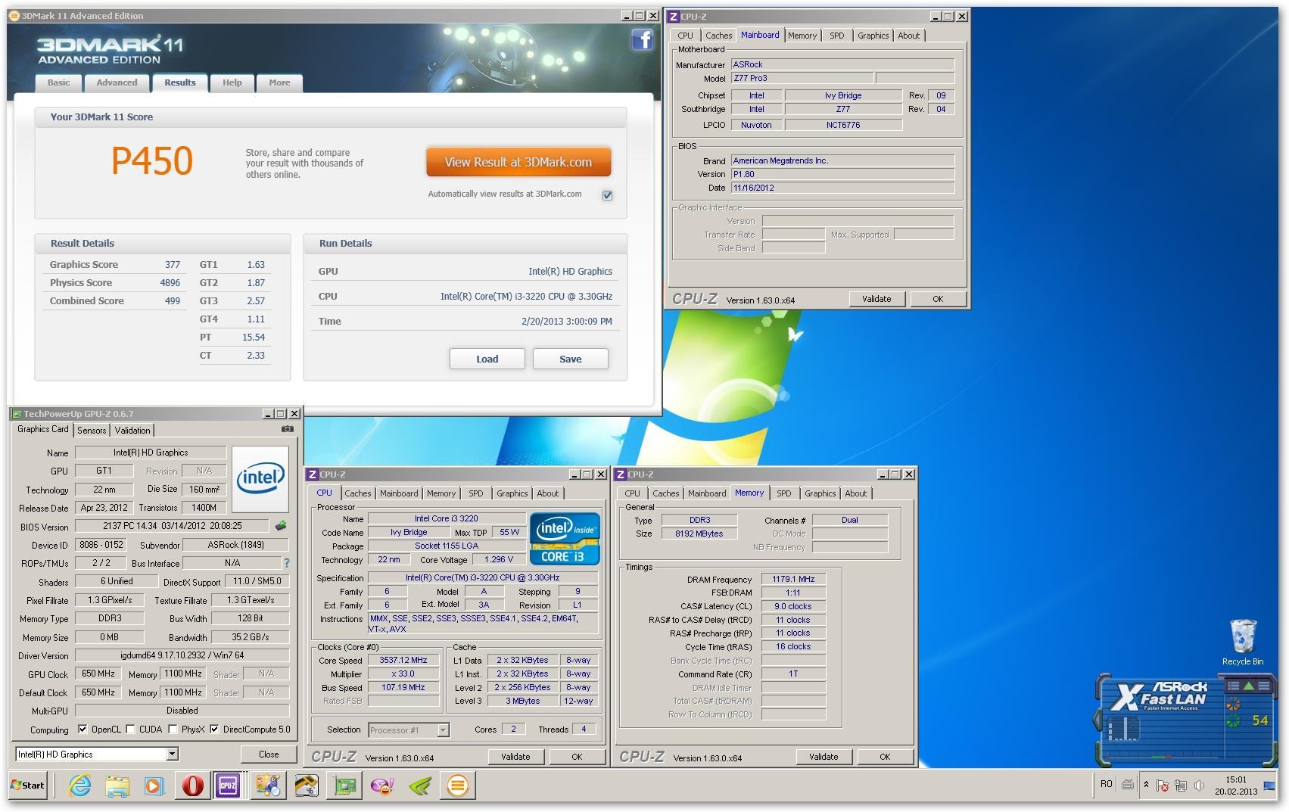Show hidden tray icons arrow

1146,785
